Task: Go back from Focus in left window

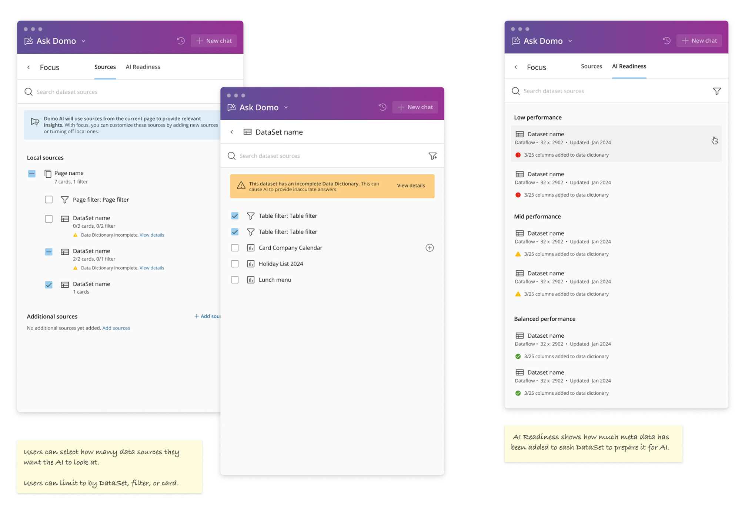Action: click(29, 67)
